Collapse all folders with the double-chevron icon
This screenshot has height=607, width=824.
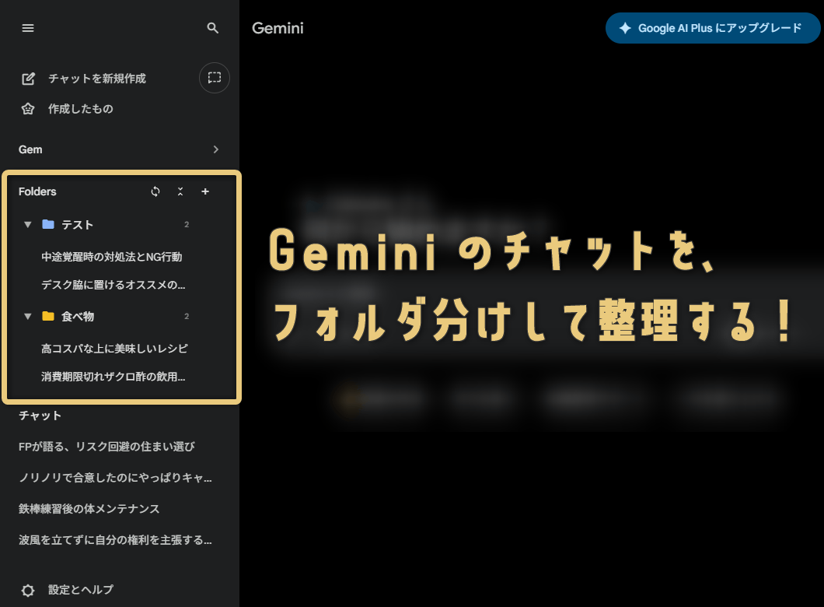pyautogui.click(x=180, y=191)
